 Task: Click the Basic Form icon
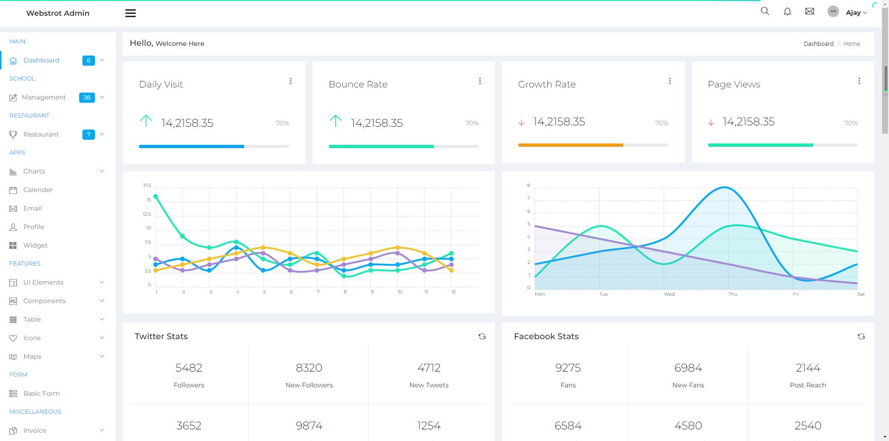coord(13,394)
